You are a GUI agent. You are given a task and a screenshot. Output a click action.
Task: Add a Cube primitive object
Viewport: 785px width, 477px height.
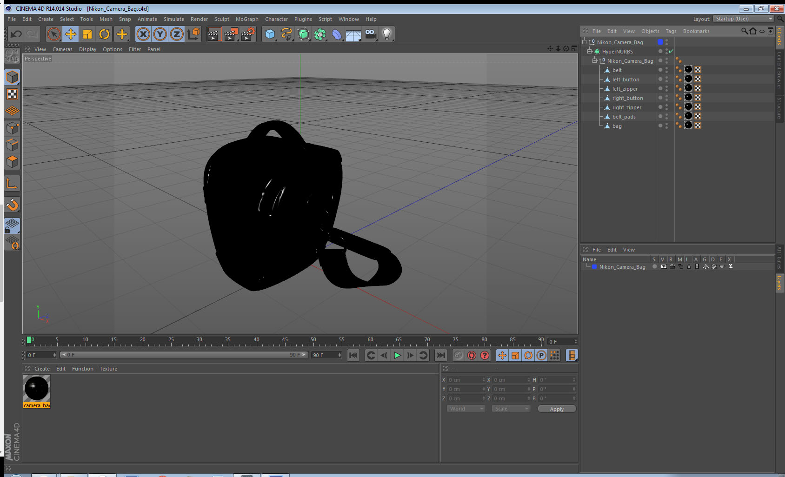(270, 34)
